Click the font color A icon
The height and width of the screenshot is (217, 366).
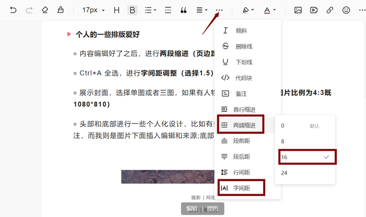(x=267, y=10)
